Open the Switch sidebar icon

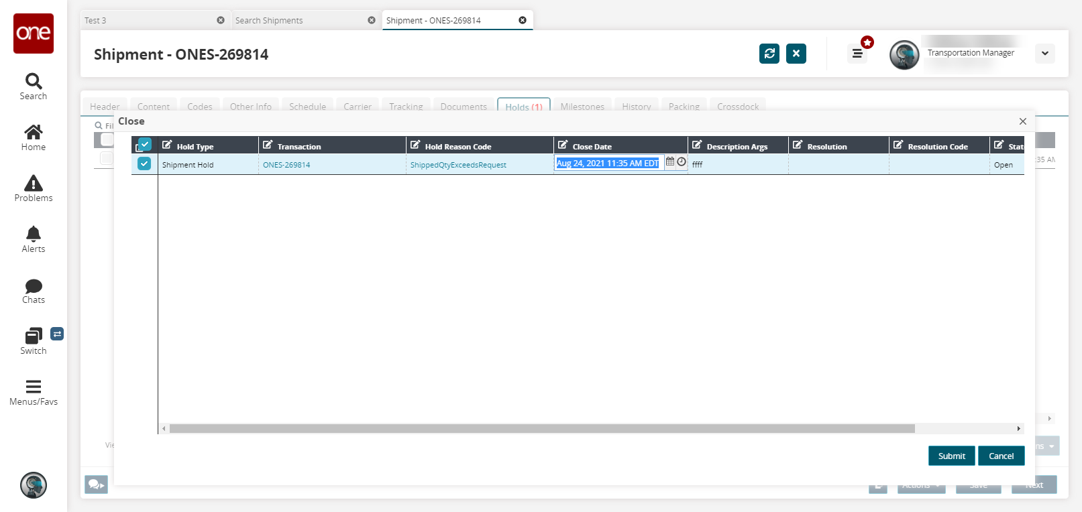[34, 341]
